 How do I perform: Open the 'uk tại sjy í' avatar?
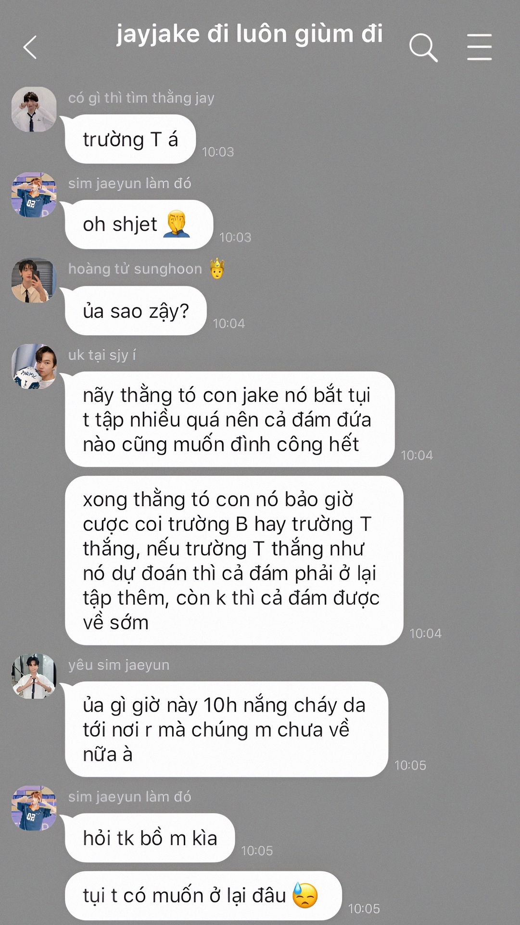(x=34, y=366)
